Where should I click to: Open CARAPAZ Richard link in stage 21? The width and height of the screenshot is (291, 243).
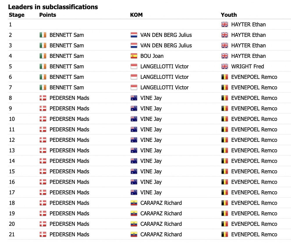click(161, 234)
